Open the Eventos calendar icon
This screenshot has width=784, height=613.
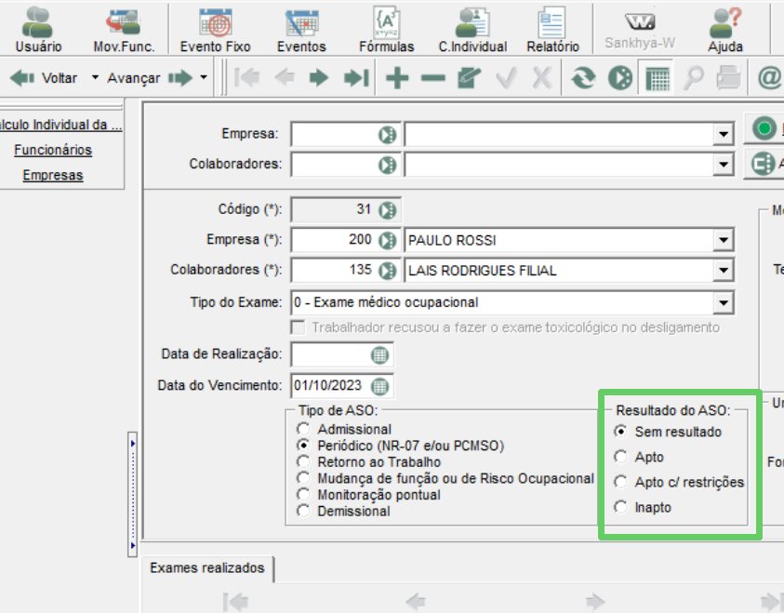pos(301,29)
